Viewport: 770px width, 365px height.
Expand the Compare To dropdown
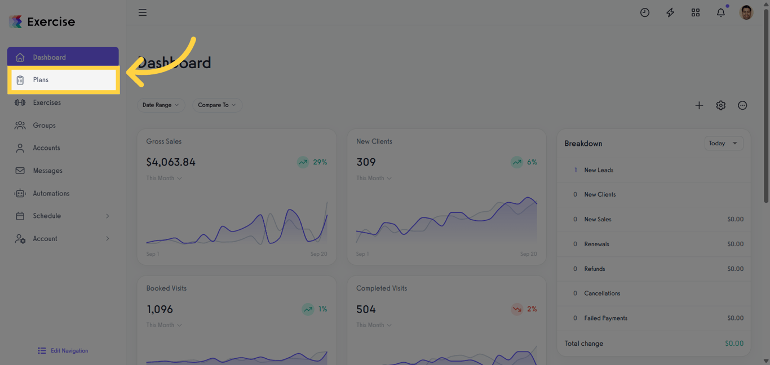pyautogui.click(x=217, y=105)
